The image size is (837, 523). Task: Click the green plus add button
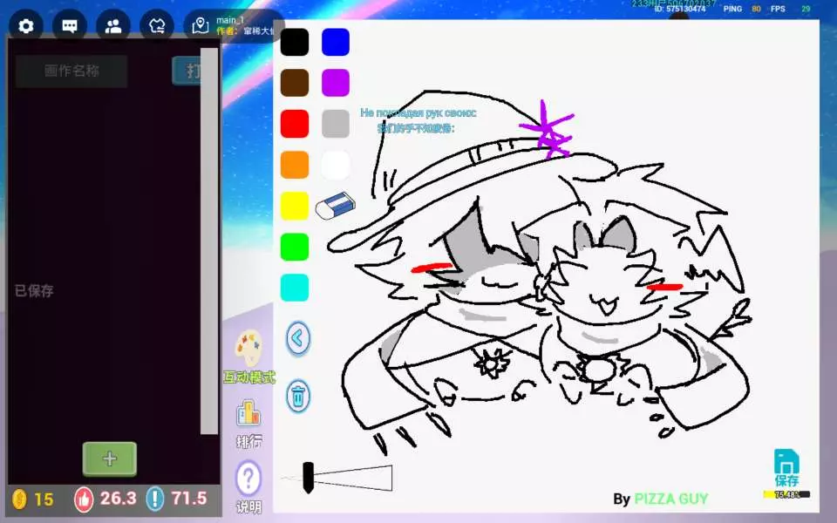pyautogui.click(x=110, y=459)
